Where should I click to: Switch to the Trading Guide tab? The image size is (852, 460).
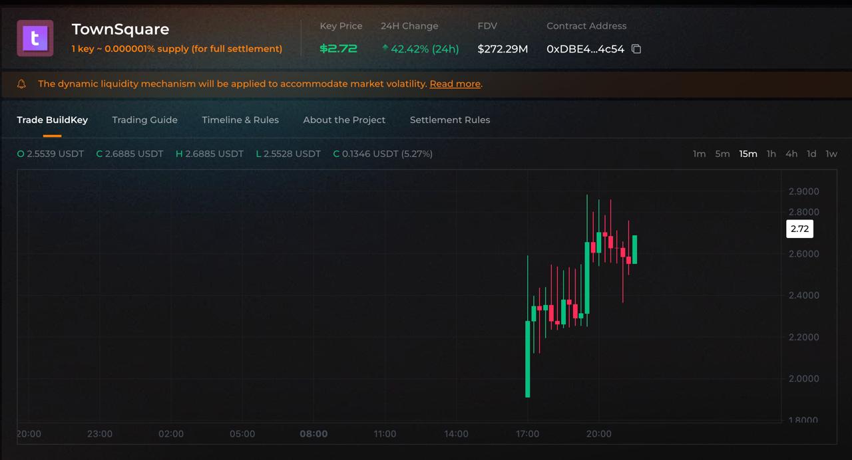pos(144,120)
